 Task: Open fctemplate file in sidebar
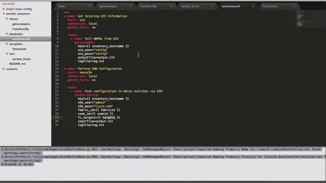coord(19,49)
